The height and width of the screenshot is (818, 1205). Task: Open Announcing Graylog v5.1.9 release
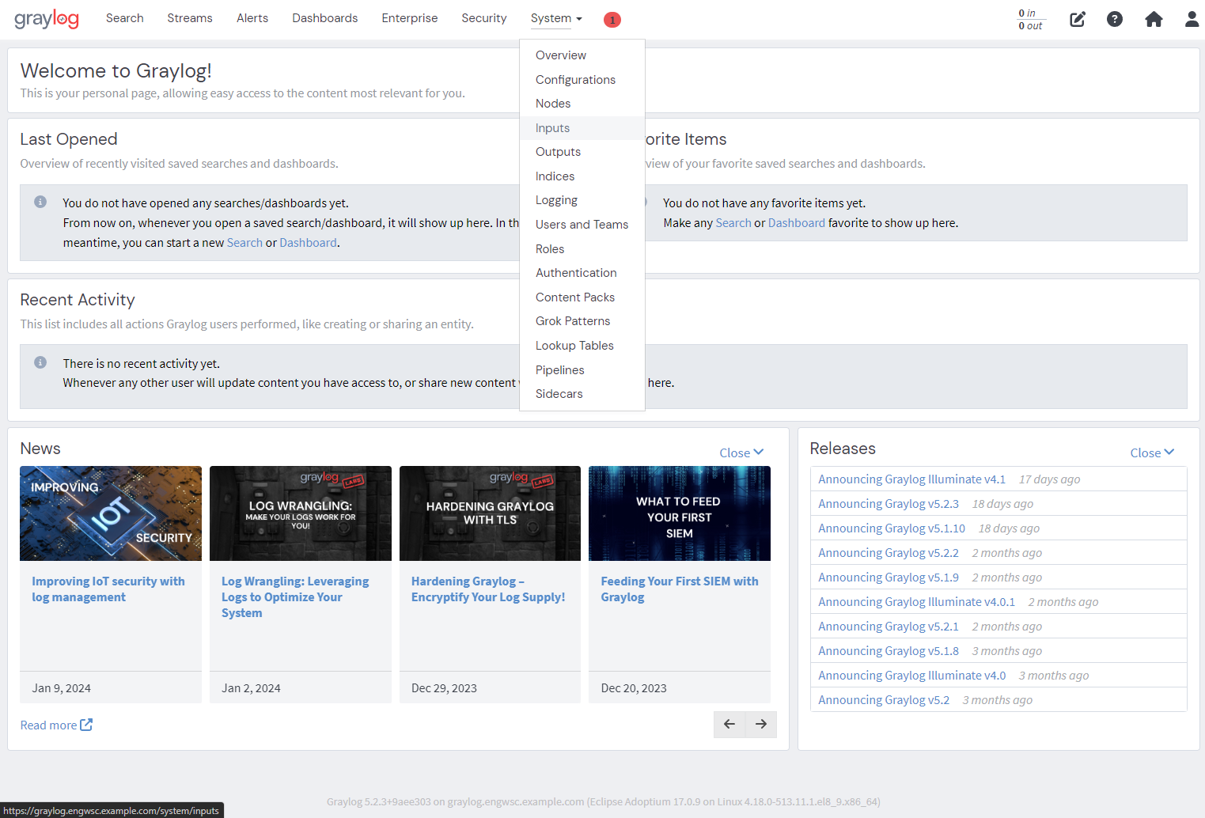tap(889, 578)
